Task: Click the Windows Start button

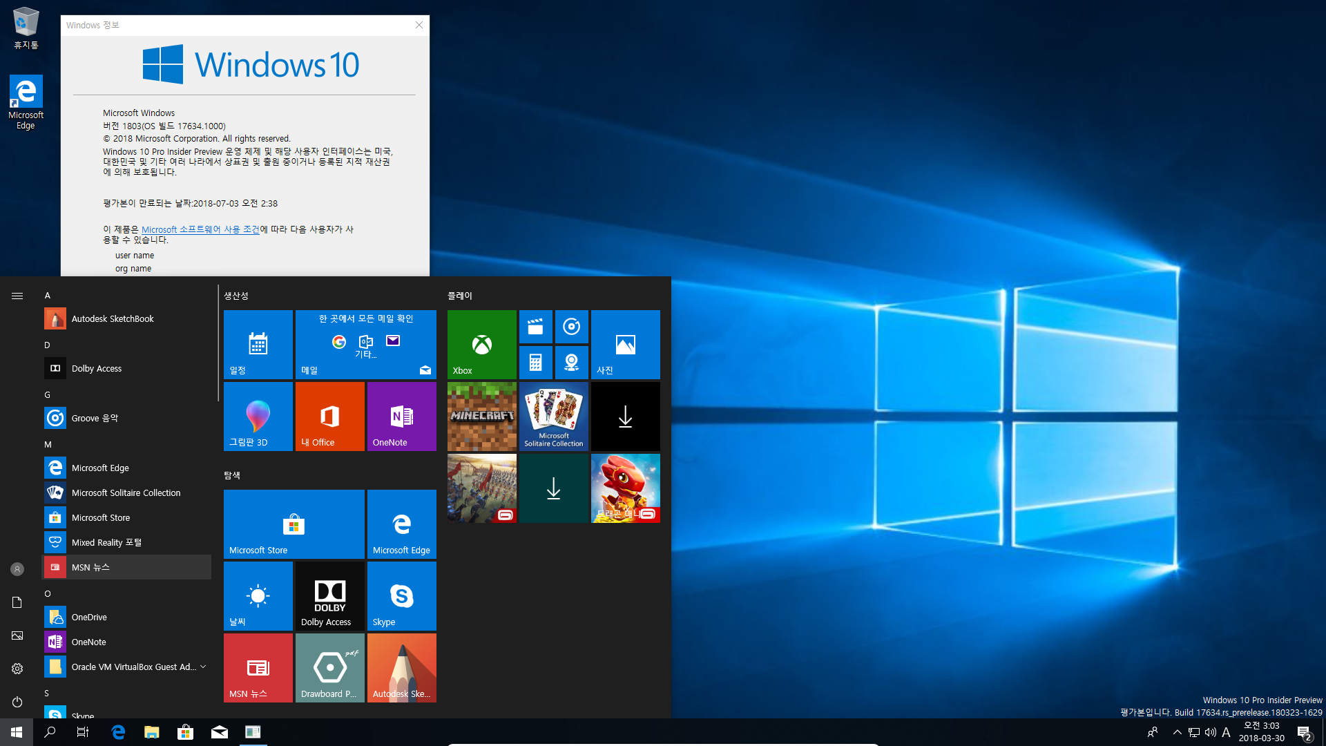Action: coord(17,732)
